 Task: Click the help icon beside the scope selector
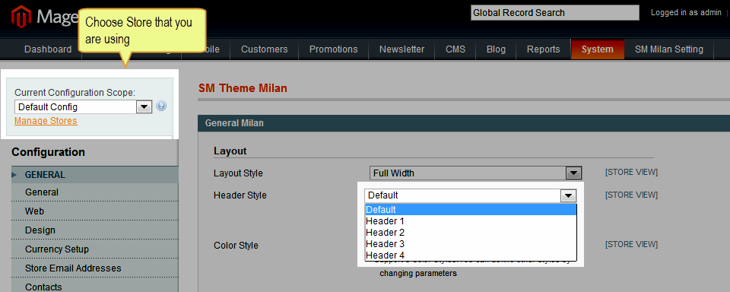(161, 106)
